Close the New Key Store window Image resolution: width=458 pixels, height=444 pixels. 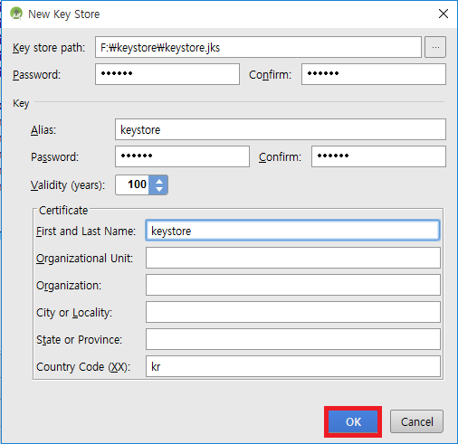(444, 14)
